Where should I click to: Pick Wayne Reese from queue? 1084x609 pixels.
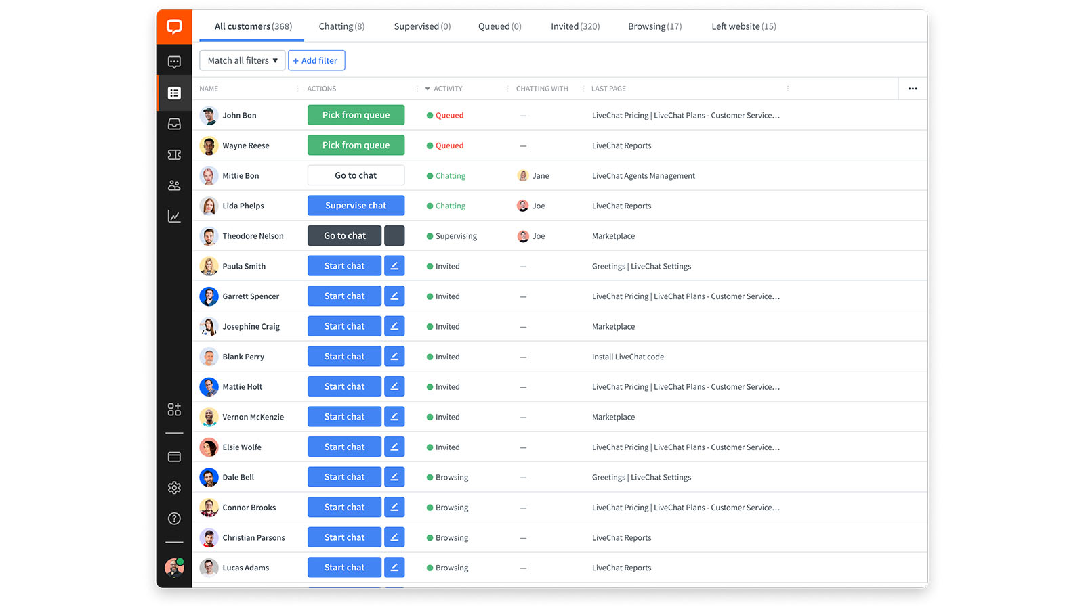pyautogui.click(x=356, y=145)
